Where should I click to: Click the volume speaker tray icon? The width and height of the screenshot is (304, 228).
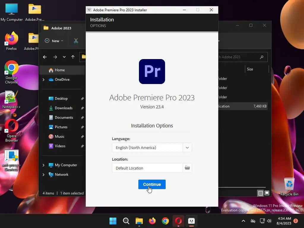[269, 221]
